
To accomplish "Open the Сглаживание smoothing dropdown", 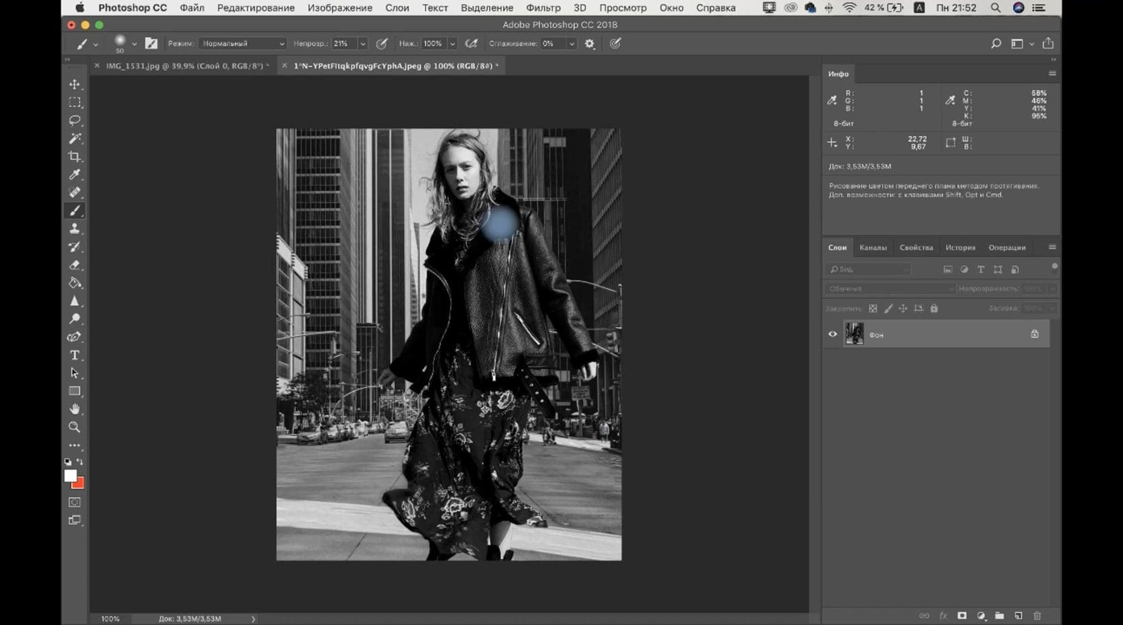I will point(572,44).
